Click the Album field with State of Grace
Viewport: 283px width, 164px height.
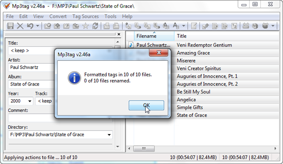point(31,84)
